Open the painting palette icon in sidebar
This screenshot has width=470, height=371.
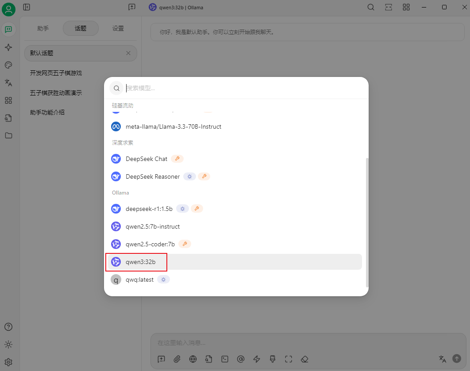pos(8,65)
